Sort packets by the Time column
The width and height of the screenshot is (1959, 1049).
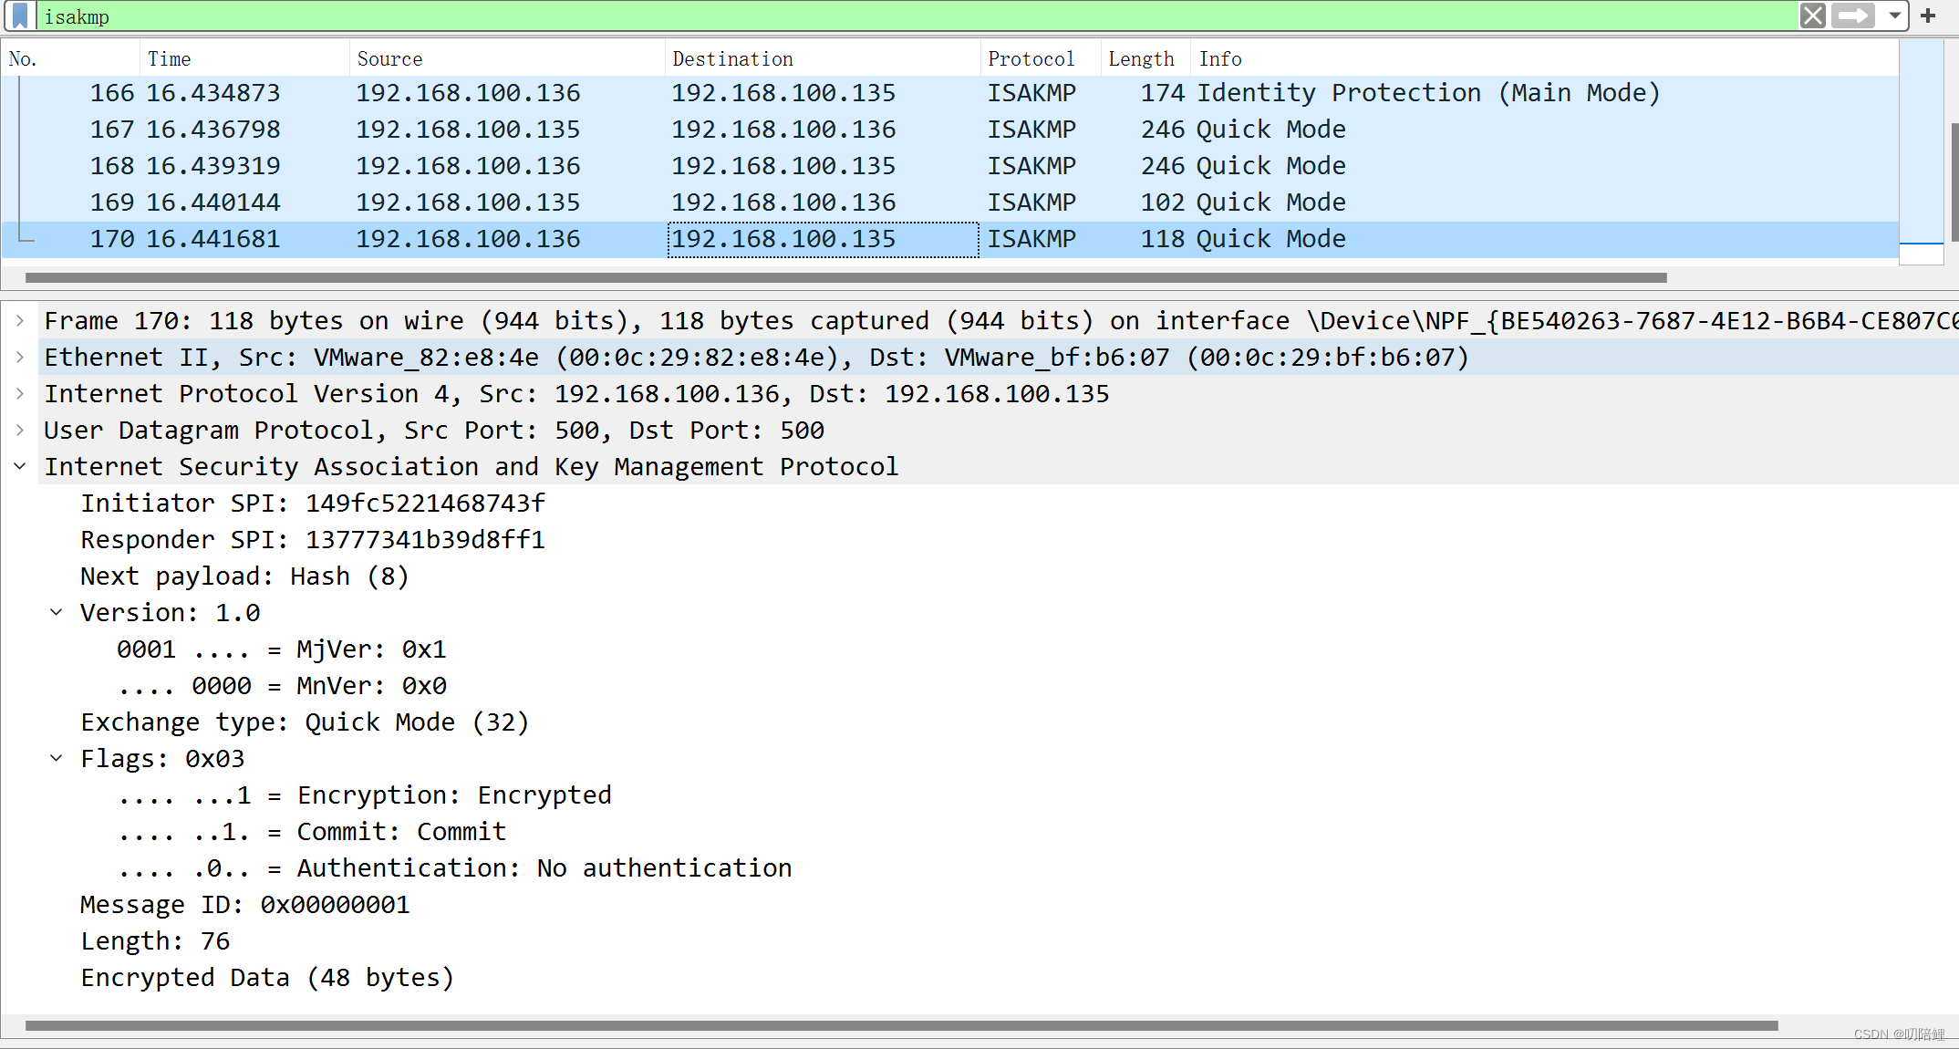(x=244, y=59)
